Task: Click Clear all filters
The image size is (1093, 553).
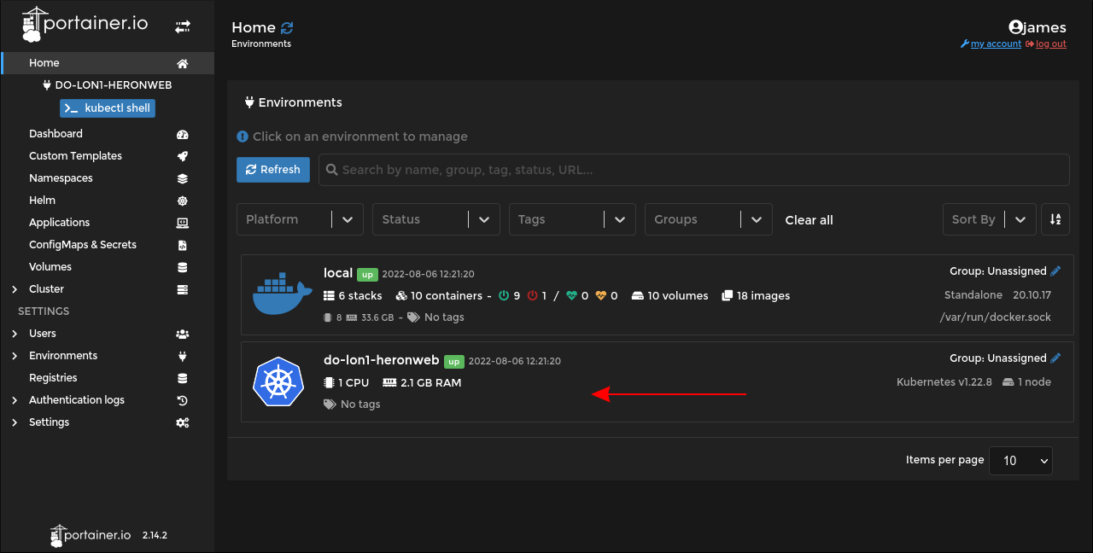Action: [x=809, y=220]
